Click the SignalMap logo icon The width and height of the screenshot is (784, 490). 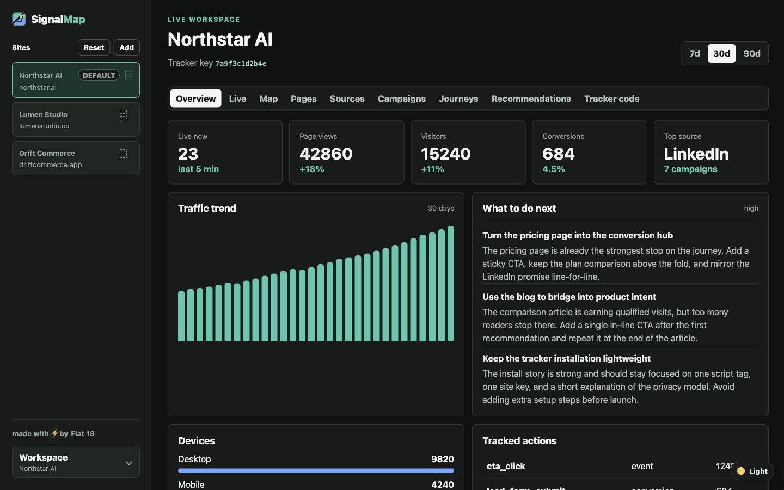(x=19, y=19)
